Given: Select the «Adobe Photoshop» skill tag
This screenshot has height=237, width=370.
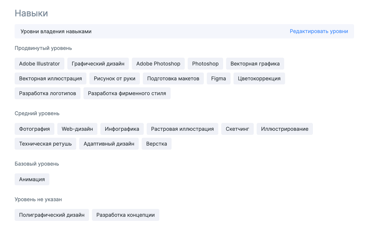Looking at the screenshot, I should (x=158, y=63).
